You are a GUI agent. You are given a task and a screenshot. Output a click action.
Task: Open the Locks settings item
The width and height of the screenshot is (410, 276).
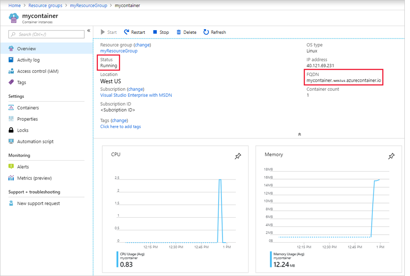pos(23,130)
